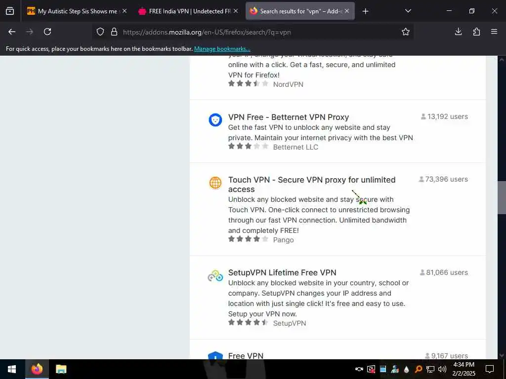Image resolution: width=506 pixels, height=379 pixels.
Task: Open the Extensions puzzle icon
Action: 476,32
